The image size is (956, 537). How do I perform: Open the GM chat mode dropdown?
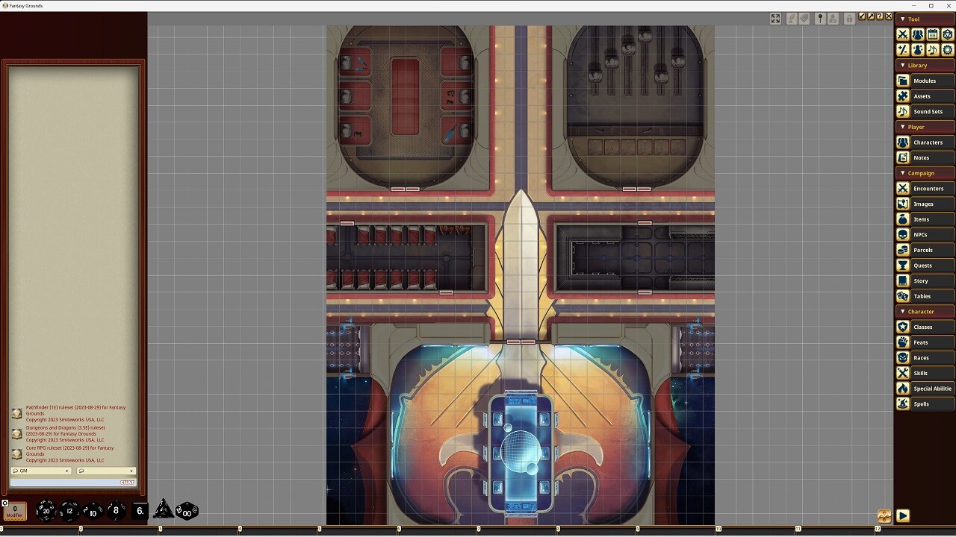[40, 471]
